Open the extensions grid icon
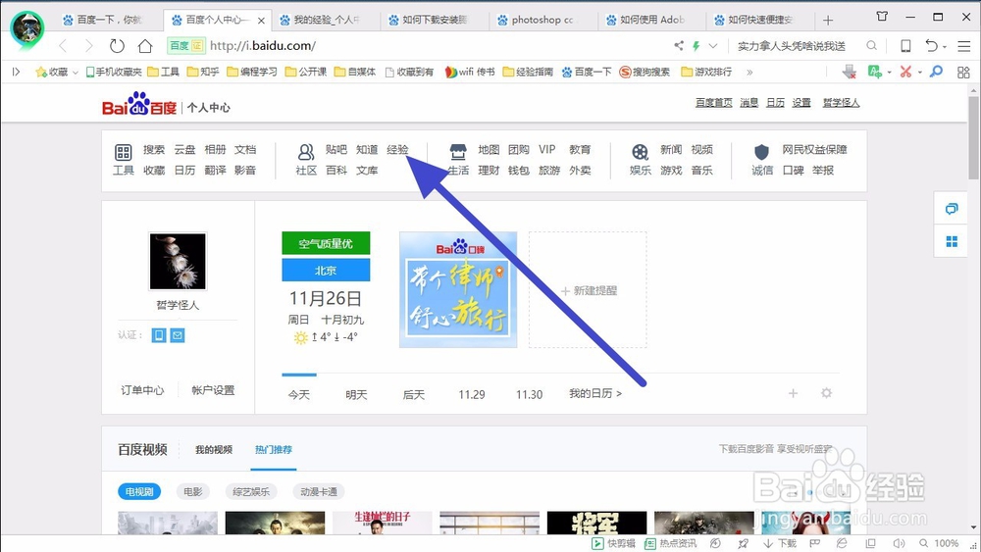 pos(963,72)
